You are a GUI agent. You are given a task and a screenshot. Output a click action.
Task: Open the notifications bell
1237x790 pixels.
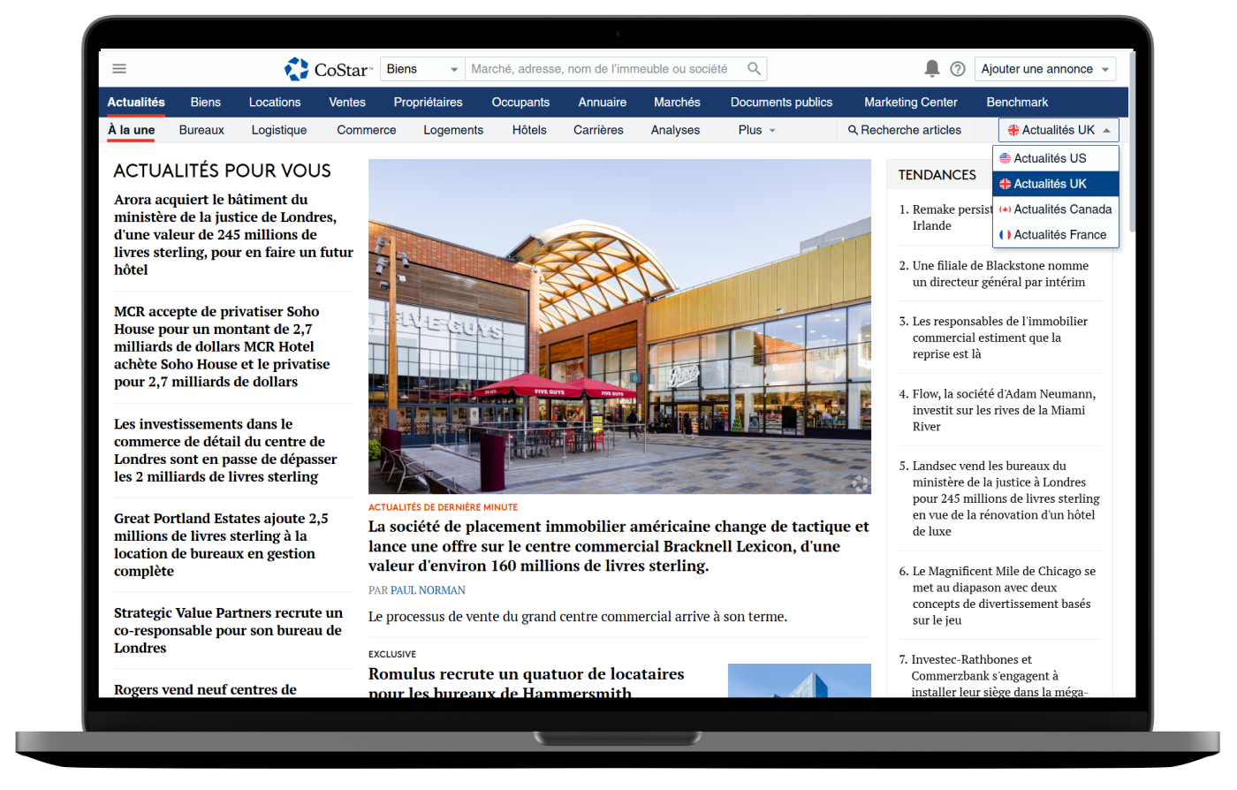(931, 69)
